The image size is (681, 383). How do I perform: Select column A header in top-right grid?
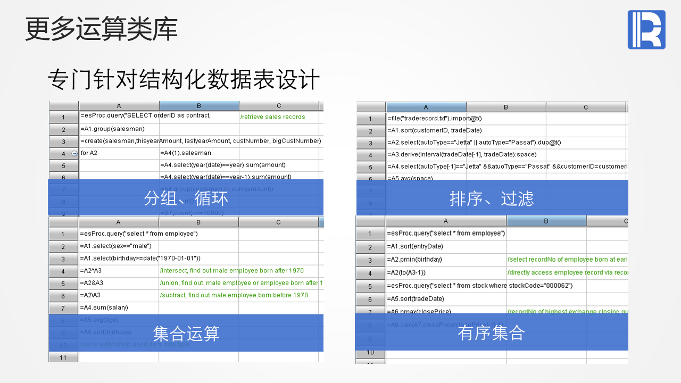(426, 107)
